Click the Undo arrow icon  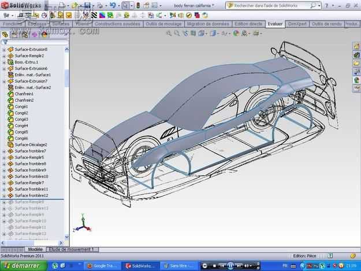coord(113,5)
